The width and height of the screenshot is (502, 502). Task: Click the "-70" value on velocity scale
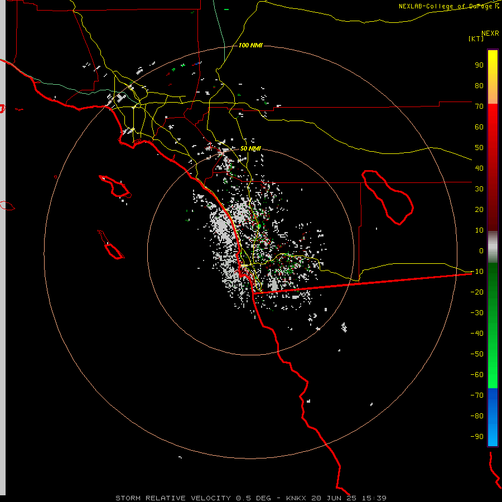(477, 395)
